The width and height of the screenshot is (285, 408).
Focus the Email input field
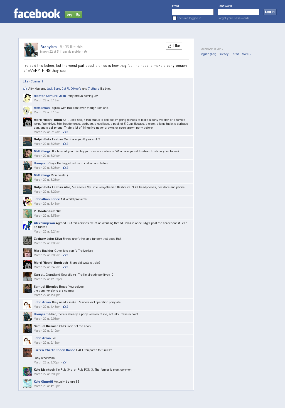[x=193, y=12]
